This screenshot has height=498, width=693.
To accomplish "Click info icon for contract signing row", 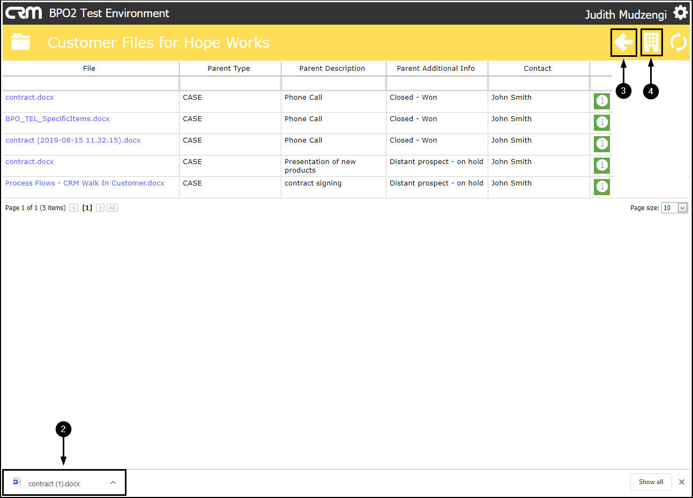I will (x=602, y=187).
